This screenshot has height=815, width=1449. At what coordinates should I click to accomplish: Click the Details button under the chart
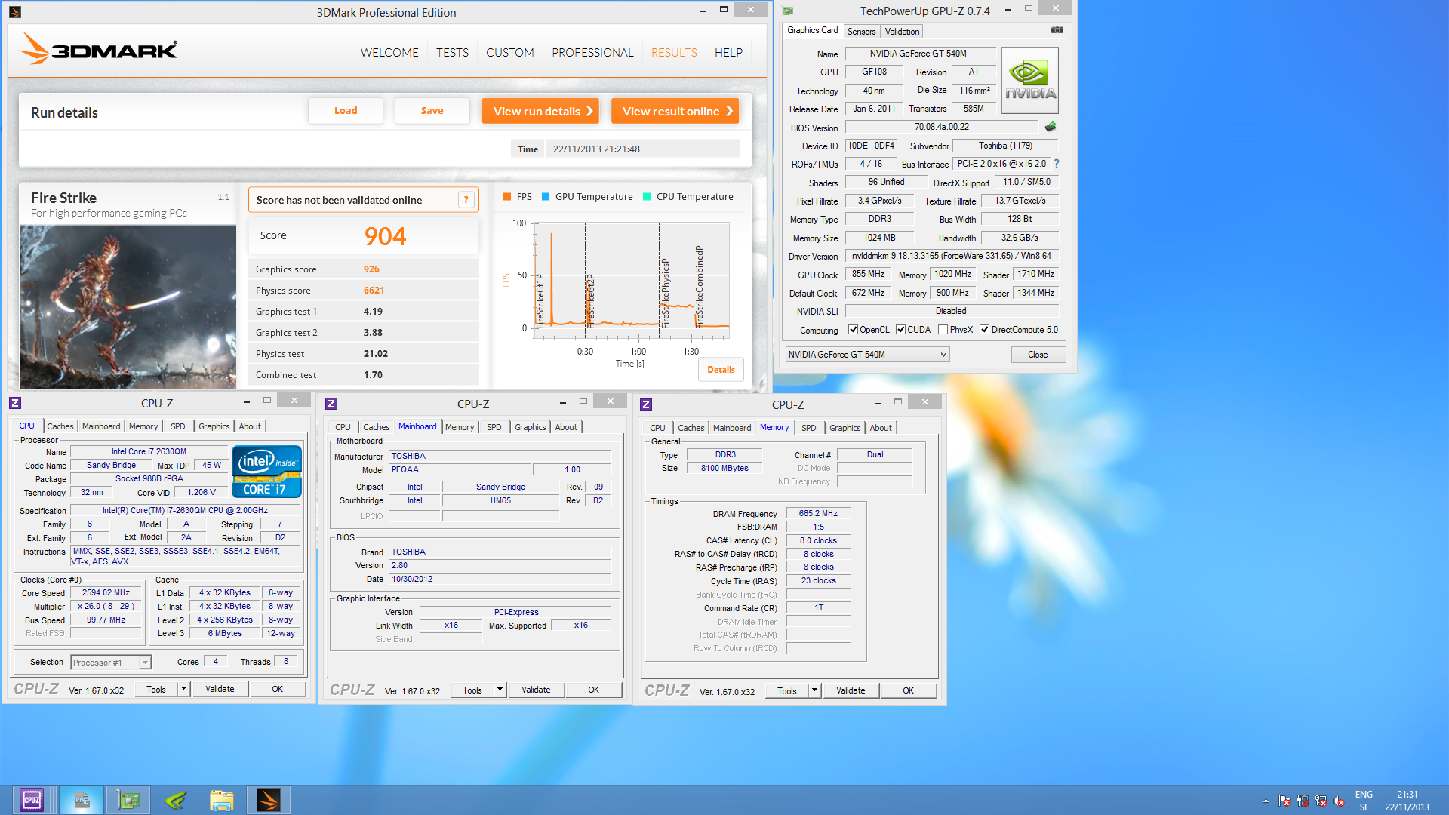click(721, 370)
